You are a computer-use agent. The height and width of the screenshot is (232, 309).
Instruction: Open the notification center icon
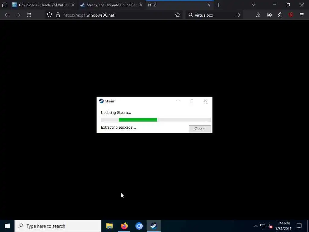pyautogui.click(x=299, y=226)
